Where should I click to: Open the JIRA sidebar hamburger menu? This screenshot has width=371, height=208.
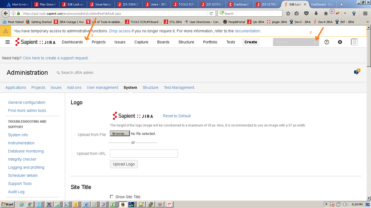pos(7,42)
